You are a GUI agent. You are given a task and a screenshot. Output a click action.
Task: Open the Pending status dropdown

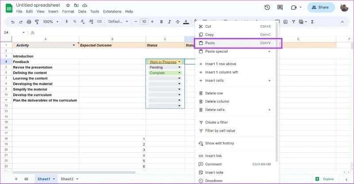pos(179,68)
